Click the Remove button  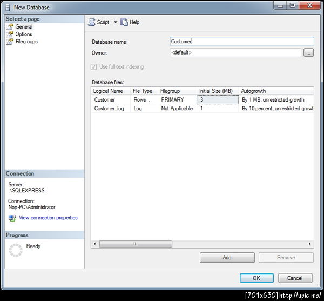(x=286, y=257)
